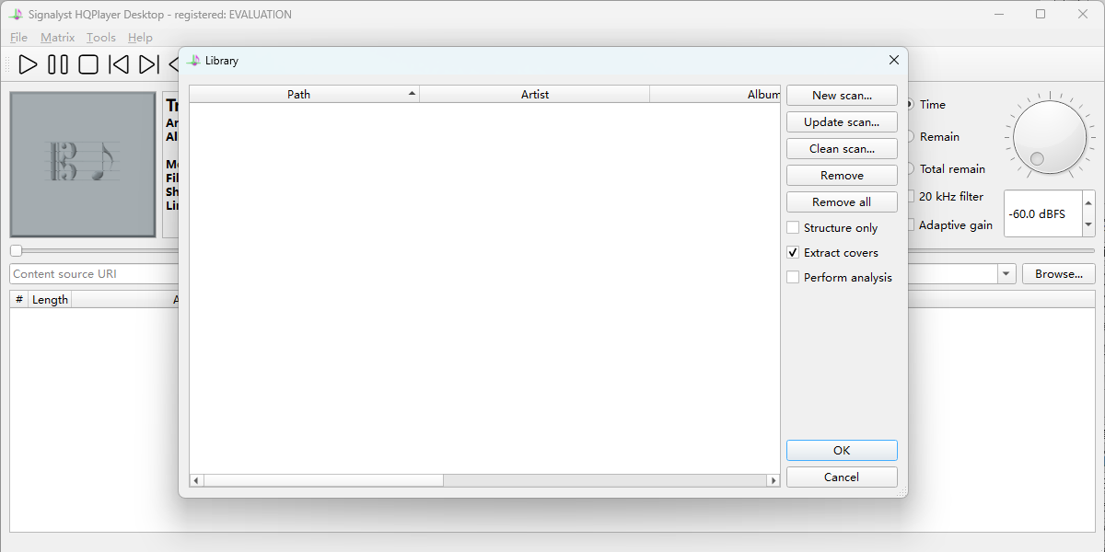Close the Library dialog
The image size is (1105, 552).
pyautogui.click(x=893, y=60)
